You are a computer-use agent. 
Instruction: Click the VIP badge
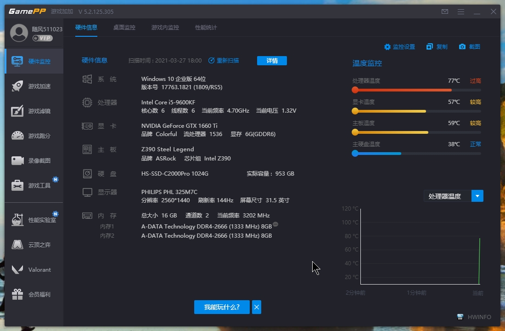point(43,38)
